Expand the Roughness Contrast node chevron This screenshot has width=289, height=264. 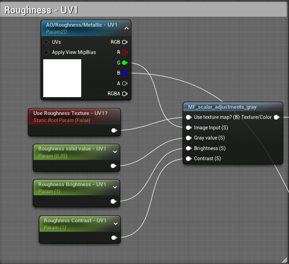[116, 224]
